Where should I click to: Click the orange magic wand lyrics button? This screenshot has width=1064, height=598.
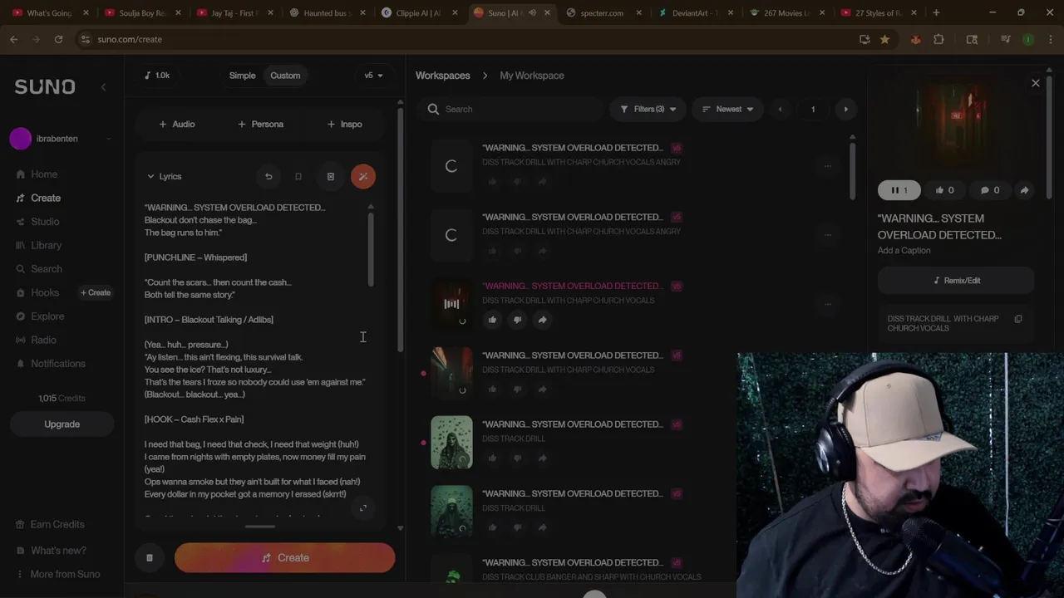coord(363,176)
